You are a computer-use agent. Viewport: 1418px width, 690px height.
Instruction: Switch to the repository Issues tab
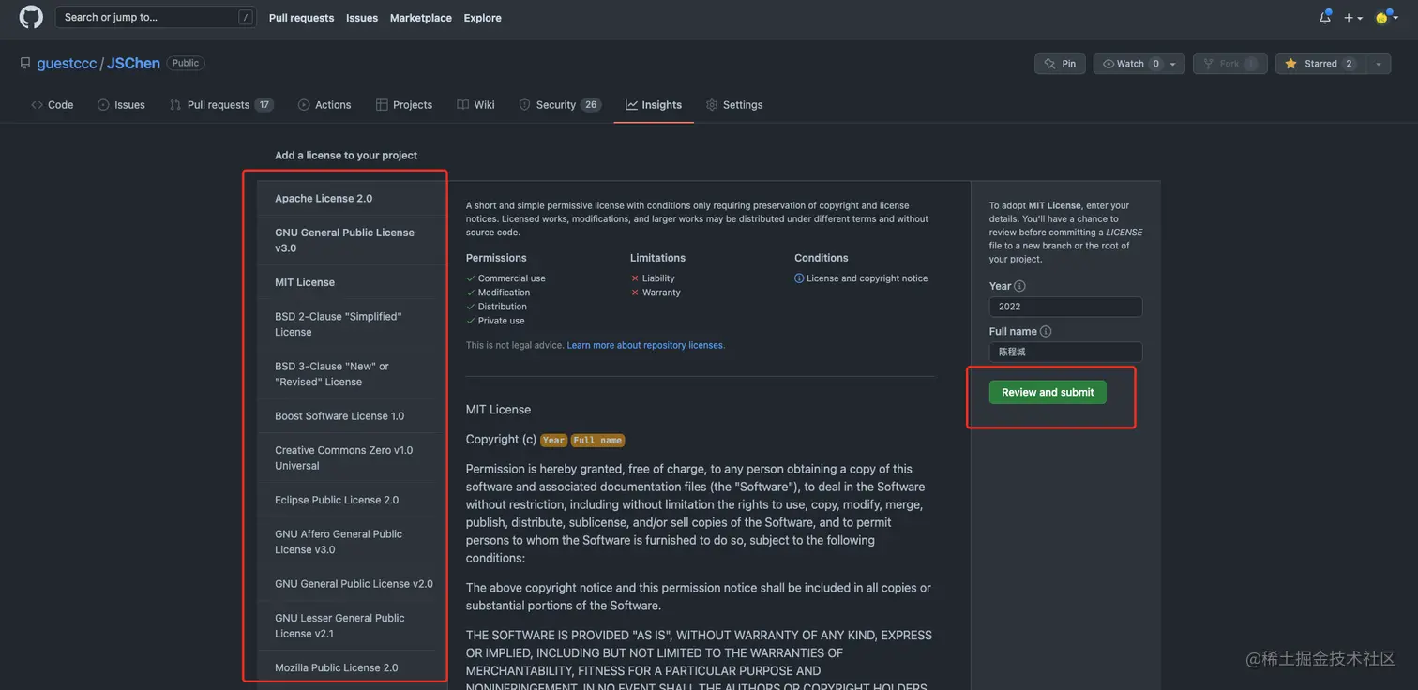(121, 105)
